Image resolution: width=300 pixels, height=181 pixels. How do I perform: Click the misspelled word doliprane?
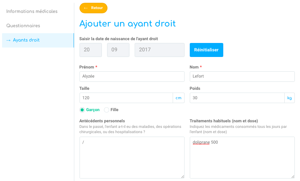pos(201,142)
